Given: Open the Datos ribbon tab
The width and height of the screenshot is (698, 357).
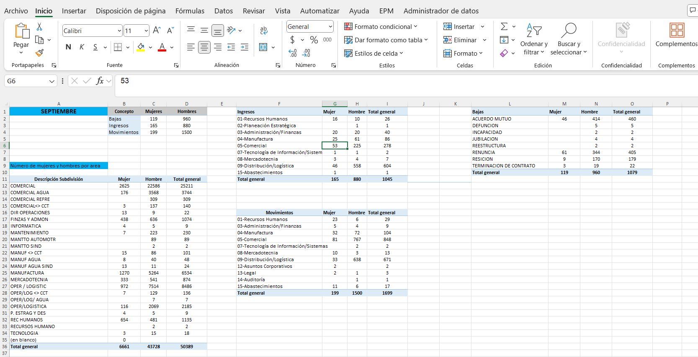Looking at the screenshot, I should [223, 11].
